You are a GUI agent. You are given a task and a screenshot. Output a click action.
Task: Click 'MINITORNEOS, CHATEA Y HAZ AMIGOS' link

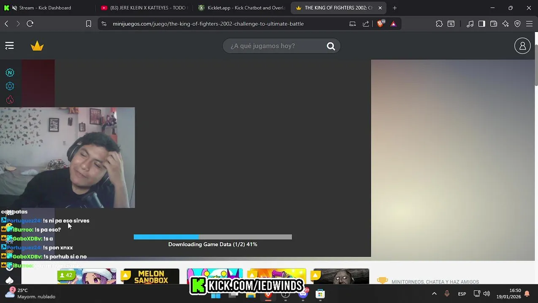(435, 282)
